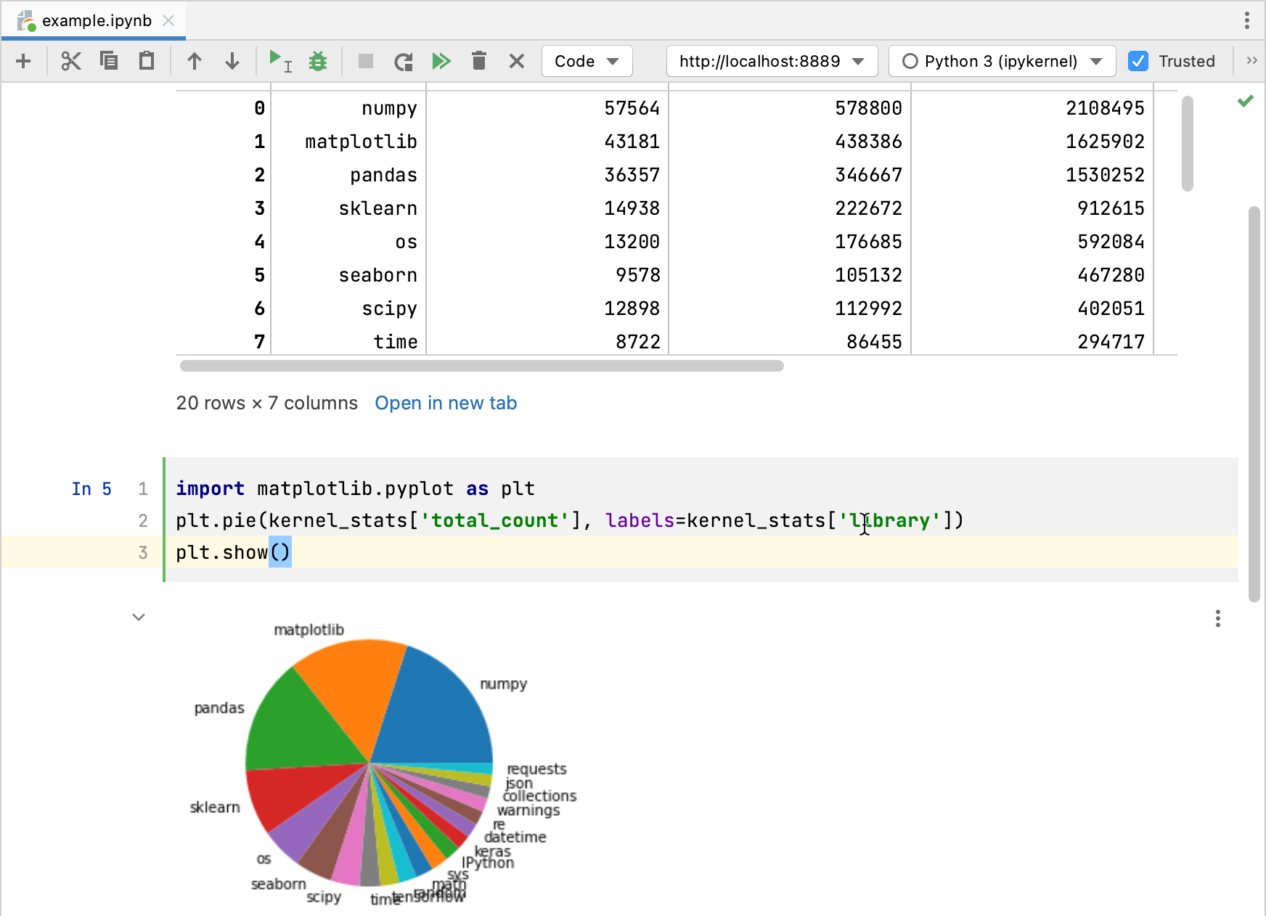Screen dimensions: 1266x916
Task: Paste cell using the clipboard icon
Action: tap(147, 61)
